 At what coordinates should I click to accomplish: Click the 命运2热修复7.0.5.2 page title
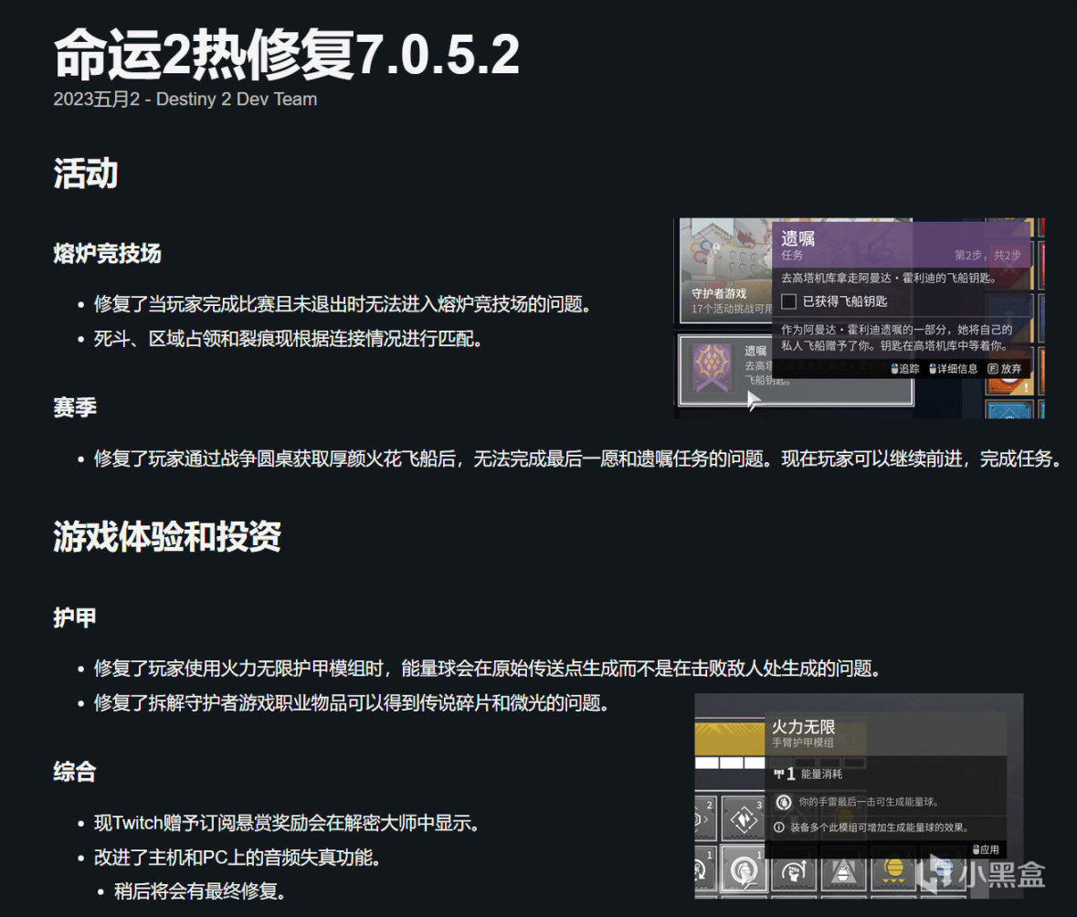pos(287,54)
